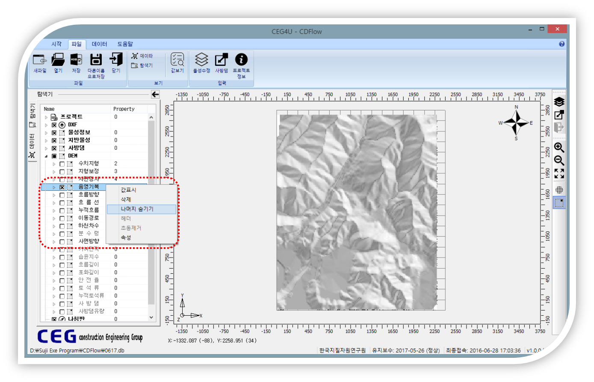Expand the 흐름방향 tree node
This screenshot has height=382, width=594.
(54, 195)
